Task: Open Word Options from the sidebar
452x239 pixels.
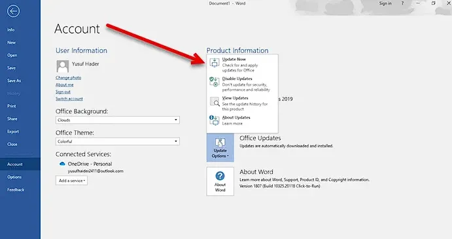Action: (x=14, y=177)
